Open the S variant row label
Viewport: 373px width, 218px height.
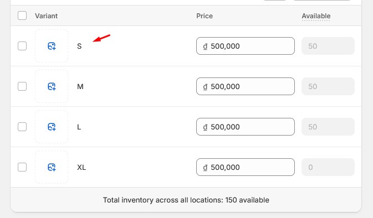point(79,46)
